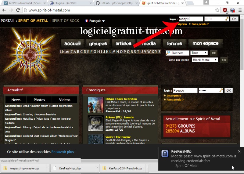The image size is (244, 174).
Task: Close the KeePassHttp notification
Action: (x=239, y=151)
